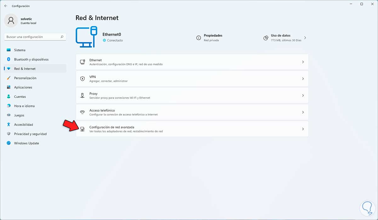The width and height of the screenshot is (378, 220).
Task: Click the Bluetooth y dispositivos icon
Action: pos(9,59)
